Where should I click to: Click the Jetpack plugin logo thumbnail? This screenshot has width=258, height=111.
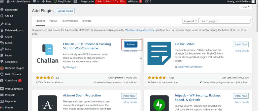pos(159,103)
